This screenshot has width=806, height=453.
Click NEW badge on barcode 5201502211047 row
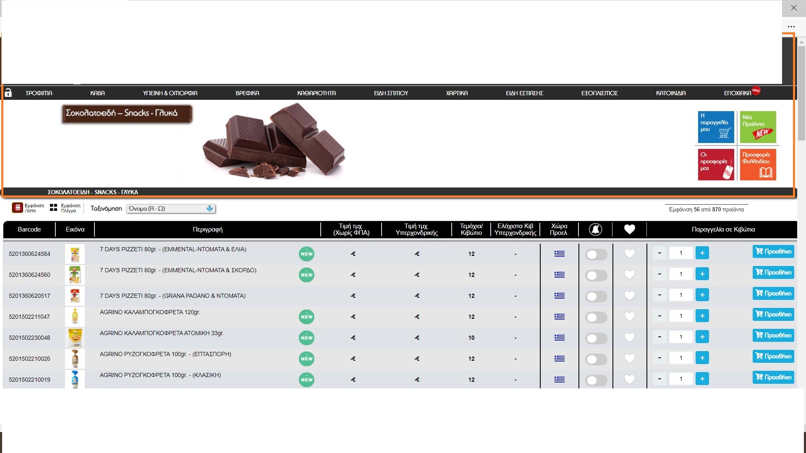click(x=306, y=317)
